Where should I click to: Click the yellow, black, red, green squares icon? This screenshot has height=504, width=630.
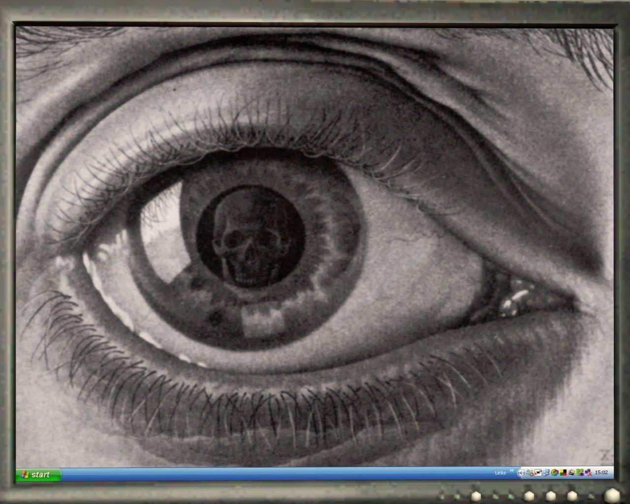click(563, 472)
